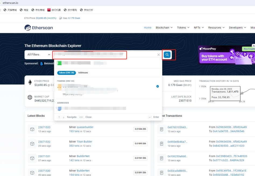Click the block 23071533 cube icon
The width and height of the screenshot is (255, 176).
pos(32,129)
